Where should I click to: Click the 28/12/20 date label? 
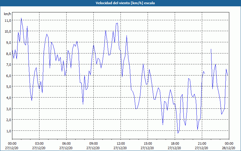pyautogui.click(x=229, y=148)
